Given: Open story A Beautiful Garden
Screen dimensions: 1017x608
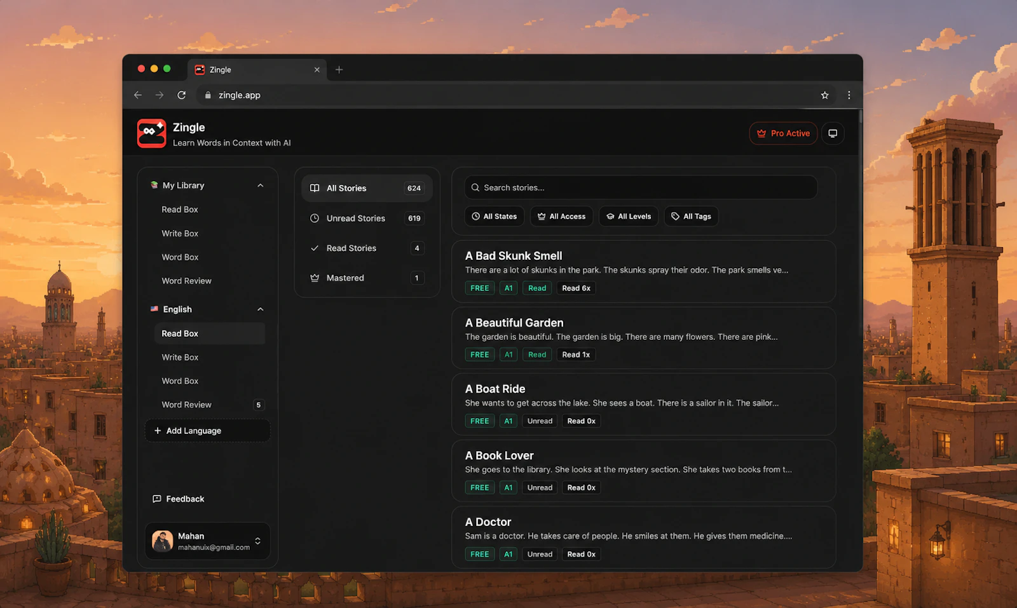Looking at the screenshot, I should click(643, 338).
